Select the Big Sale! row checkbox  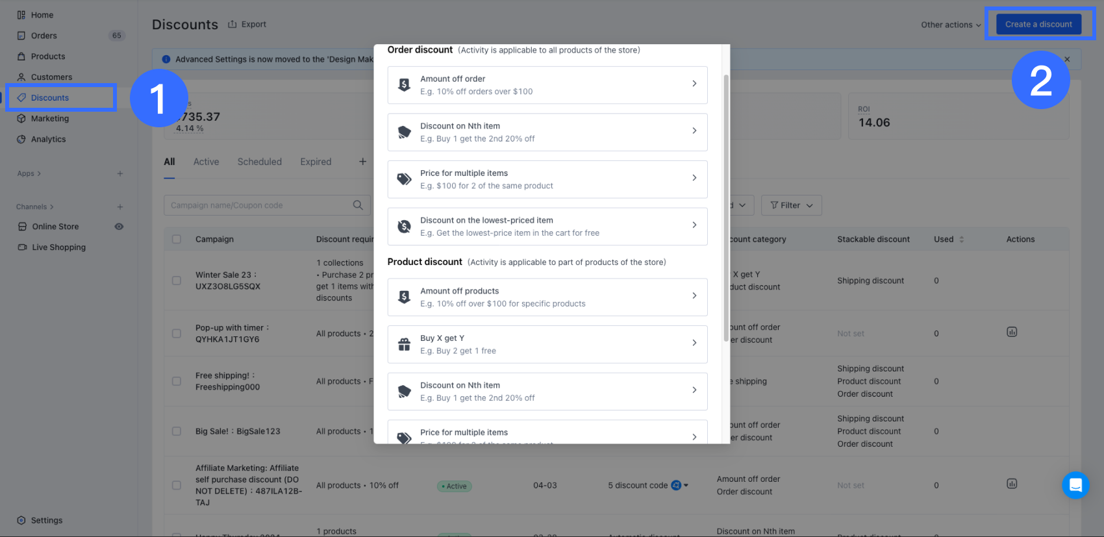pos(177,431)
